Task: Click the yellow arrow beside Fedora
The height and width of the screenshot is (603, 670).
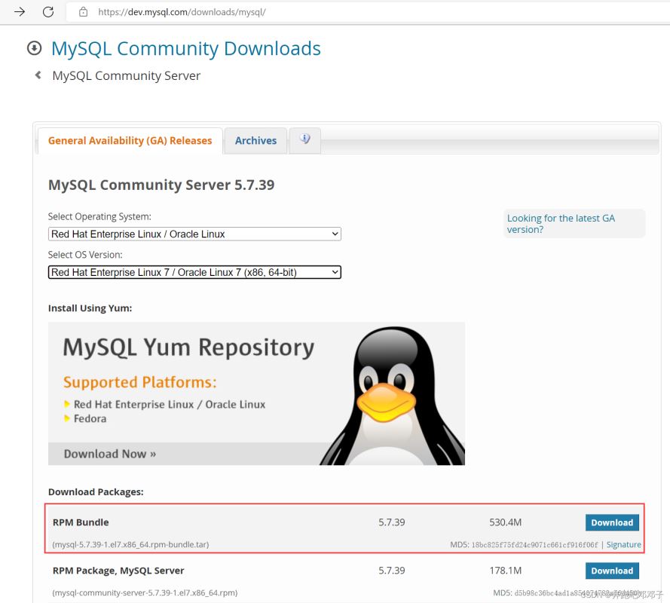Action: (66, 418)
